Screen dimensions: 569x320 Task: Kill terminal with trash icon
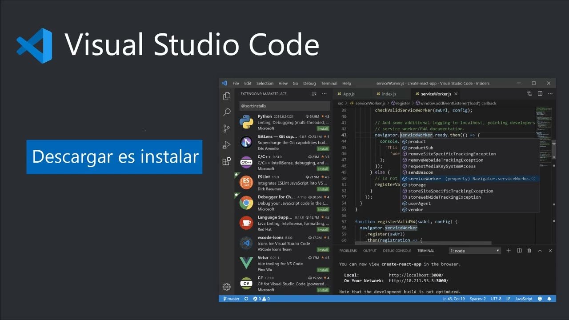(x=529, y=251)
